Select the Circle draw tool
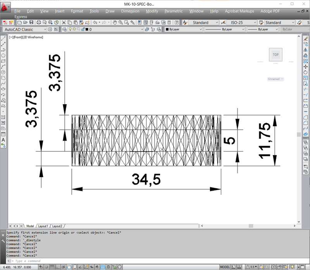The image size is (310, 270). pyautogui.click(x=3, y=72)
